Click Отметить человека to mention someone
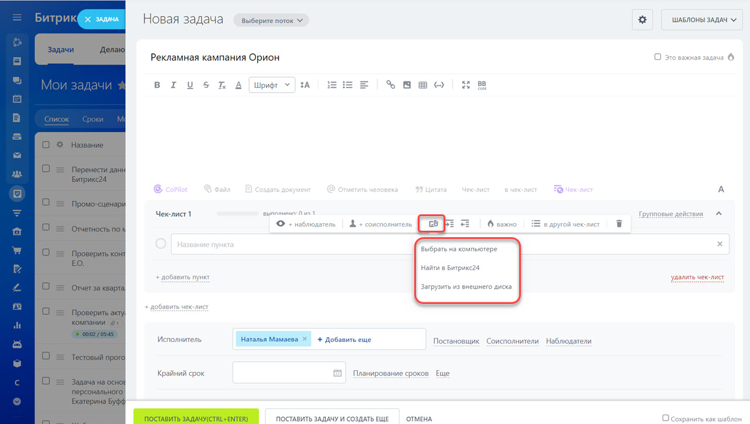 click(362, 189)
